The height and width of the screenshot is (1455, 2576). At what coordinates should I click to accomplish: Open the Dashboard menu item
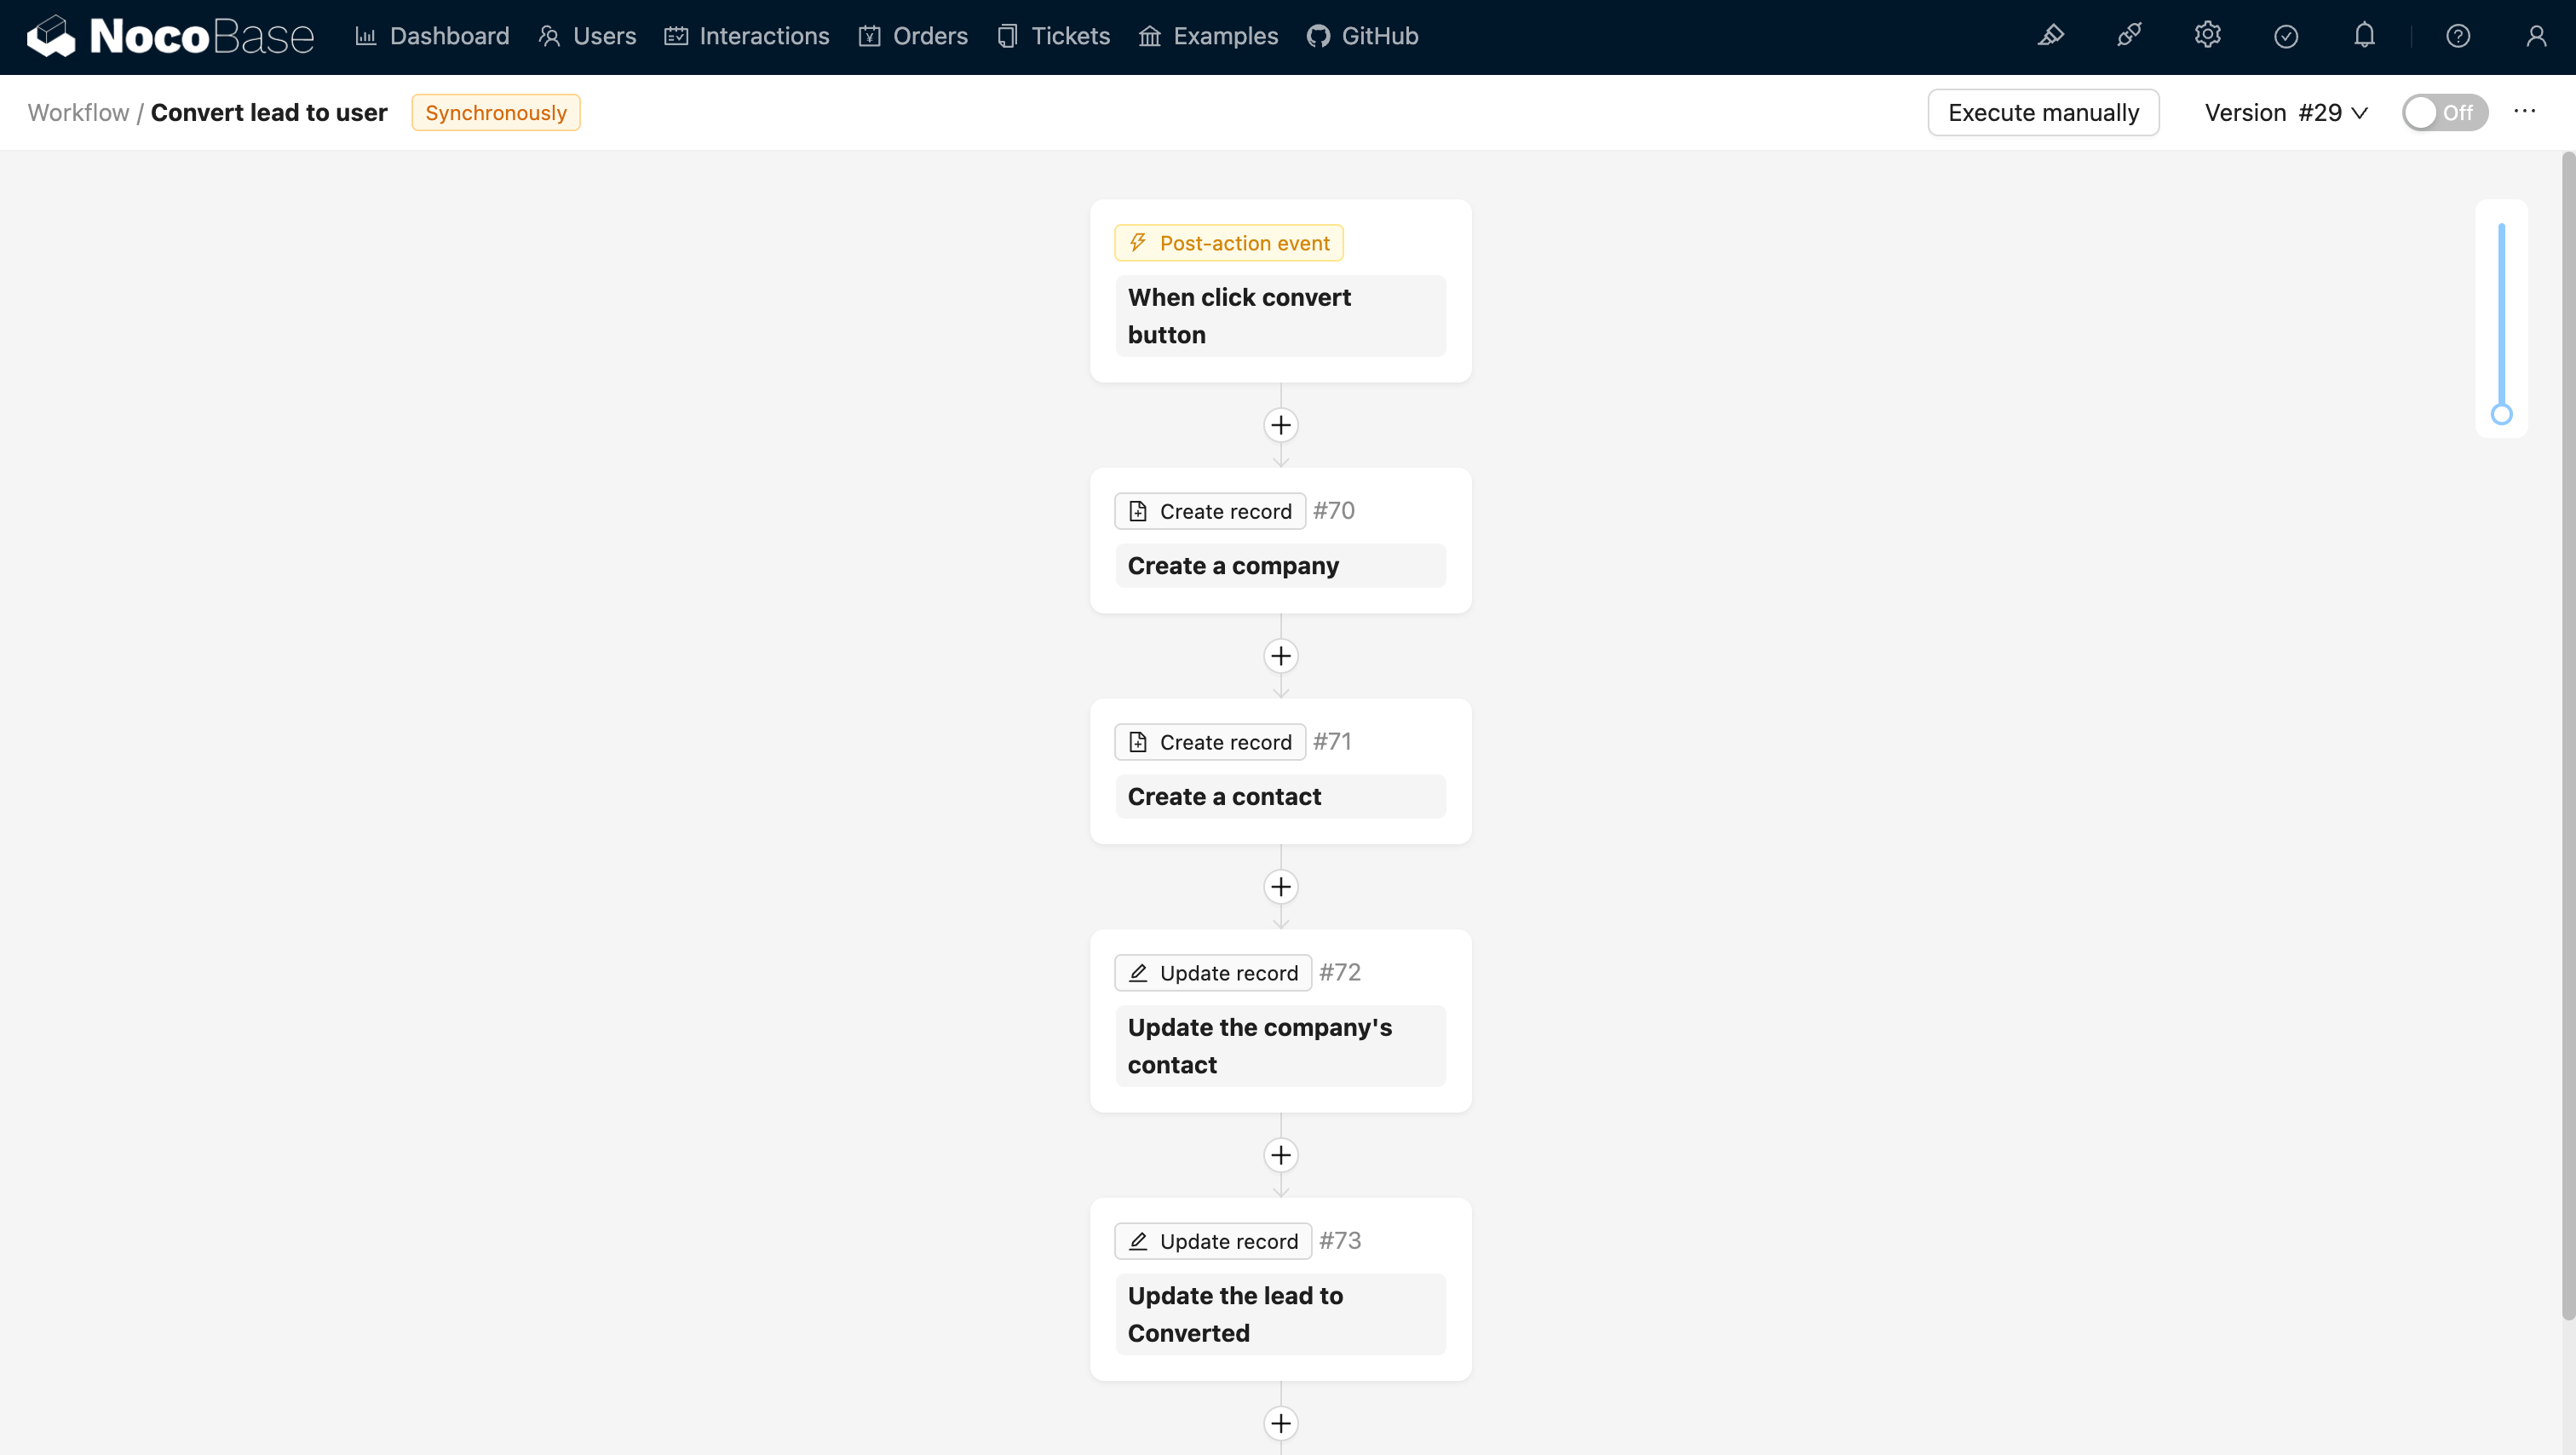click(x=432, y=36)
